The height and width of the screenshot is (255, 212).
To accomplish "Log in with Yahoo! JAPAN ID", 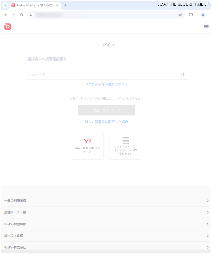I will point(87,146).
